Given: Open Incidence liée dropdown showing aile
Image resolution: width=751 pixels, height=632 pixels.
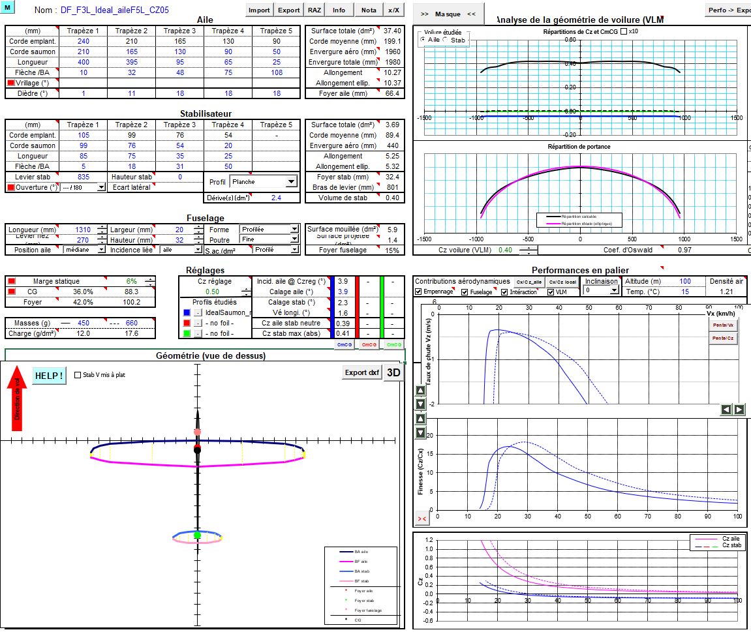Looking at the screenshot, I should [x=198, y=249].
